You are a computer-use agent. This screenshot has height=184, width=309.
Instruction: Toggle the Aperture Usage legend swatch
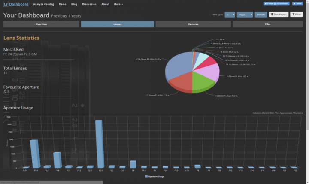(146, 176)
